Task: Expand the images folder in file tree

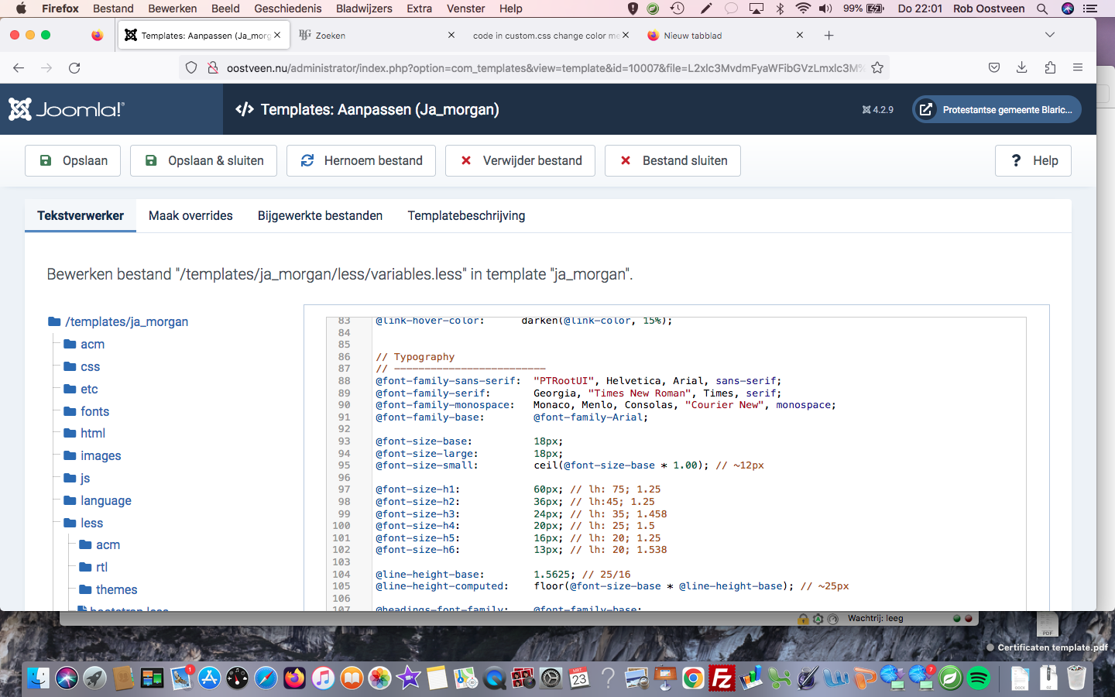Action: coord(101,456)
